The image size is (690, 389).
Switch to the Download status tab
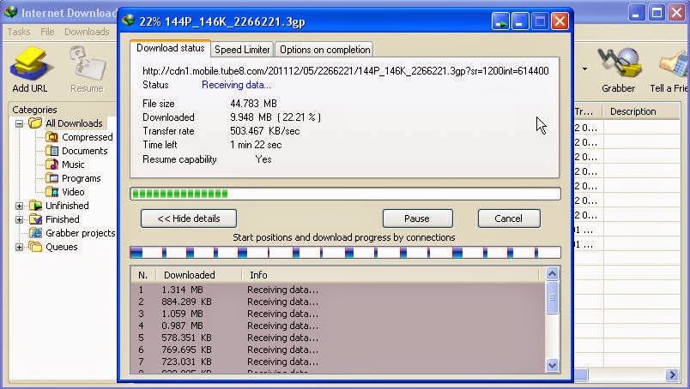(170, 48)
